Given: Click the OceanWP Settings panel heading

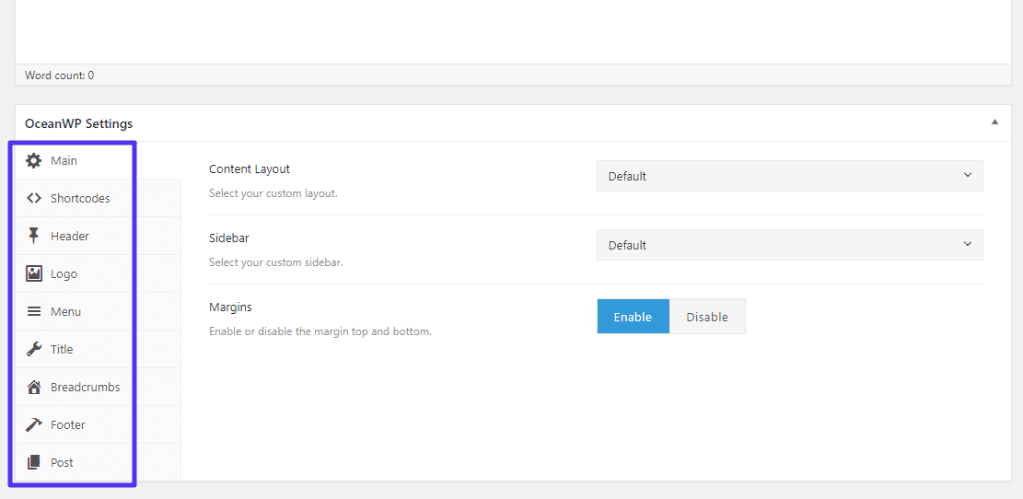Looking at the screenshot, I should pyautogui.click(x=79, y=123).
